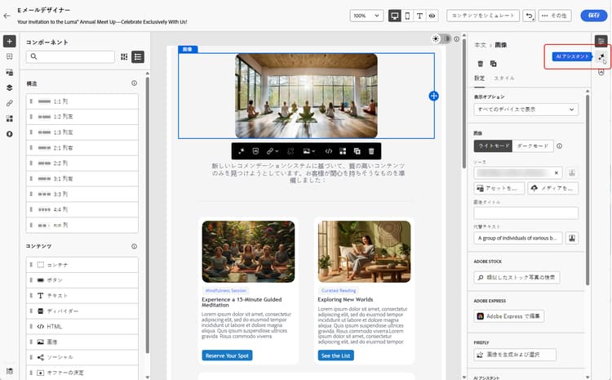Open live view eye icon
Image resolution: width=612 pixels, height=380 pixels.
(x=432, y=16)
